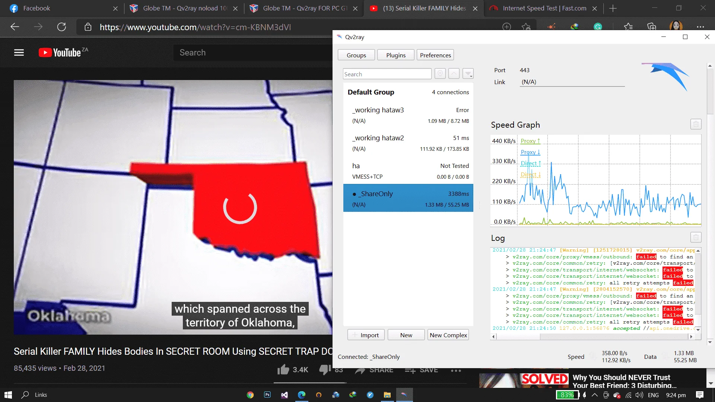The image size is (715, 402).
Task: Open the YouTube hamburger guide menu
Action: tap(19, 52)
